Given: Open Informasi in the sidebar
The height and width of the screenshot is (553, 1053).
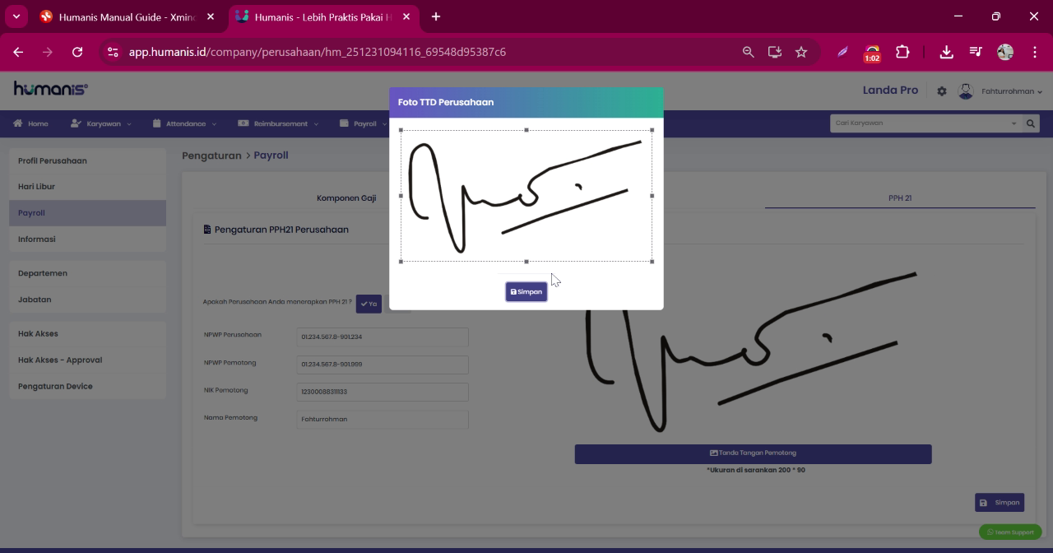Looking at the screenshot, I should [x=87, y=239].
